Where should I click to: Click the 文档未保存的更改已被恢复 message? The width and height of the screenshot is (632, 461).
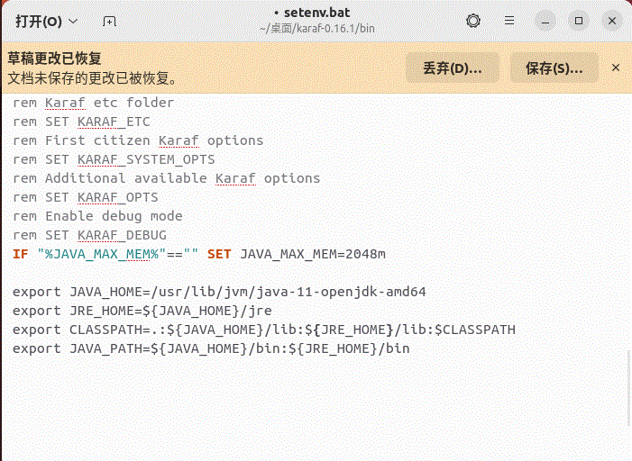pos(92,78)
